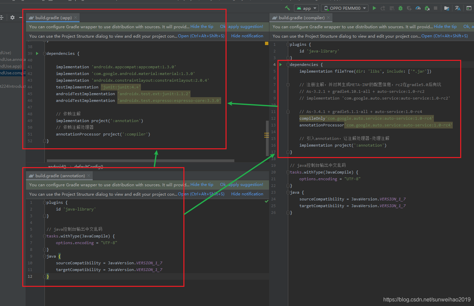Switch to build.gradle (:compiler) tab
This screenshot has height=306, width=474.
click(301, 17)
